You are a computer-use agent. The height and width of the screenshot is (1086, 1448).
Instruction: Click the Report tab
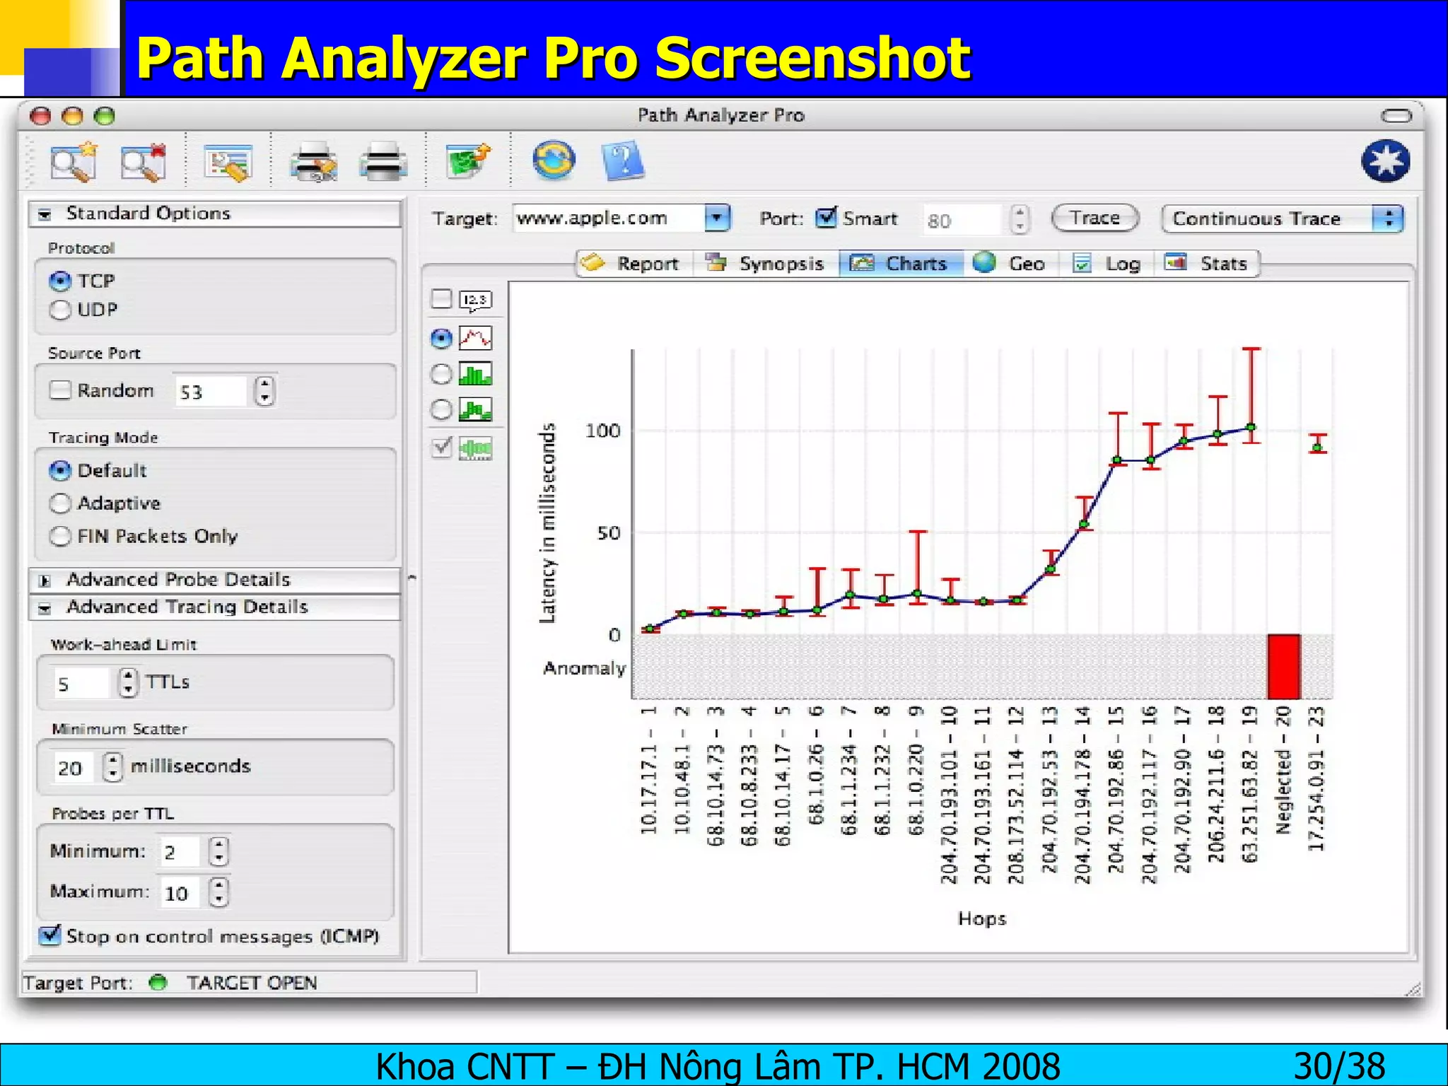[634, 264]
